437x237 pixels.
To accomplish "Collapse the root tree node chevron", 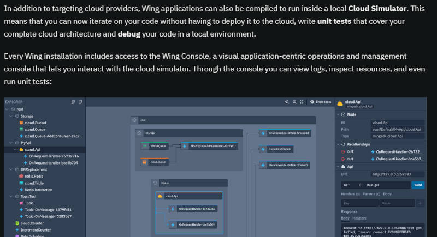I will (7, 109).
